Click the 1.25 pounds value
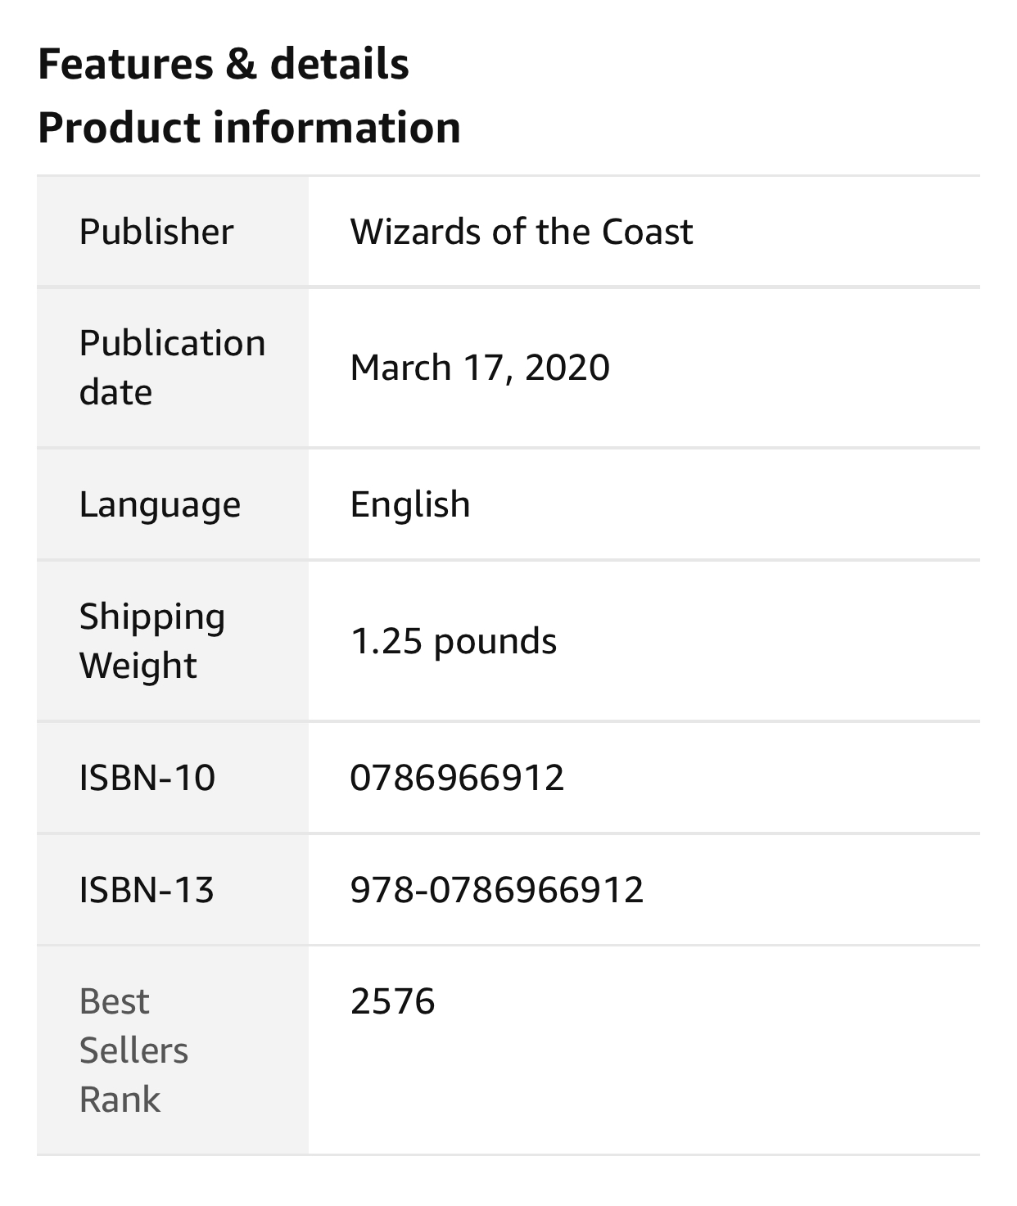1017x1206 pixels. pos(454,640)
